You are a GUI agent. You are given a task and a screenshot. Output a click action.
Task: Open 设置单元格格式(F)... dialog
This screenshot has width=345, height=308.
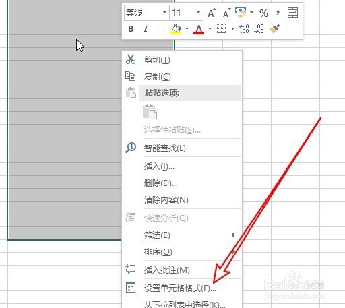[x=182, y=288]
